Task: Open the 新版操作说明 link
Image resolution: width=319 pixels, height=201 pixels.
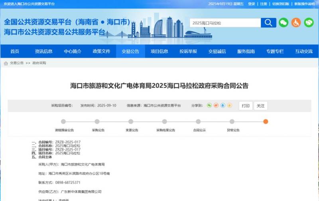Action: pyautogui.click(x=305, y=4)
